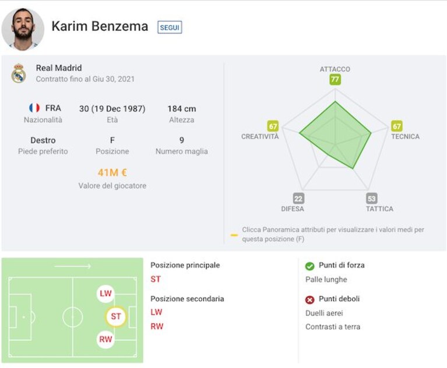This screenshot has width=447, height=368.
Task: Click the ATTACCO 77 rating badge
Action: point(335,79)
